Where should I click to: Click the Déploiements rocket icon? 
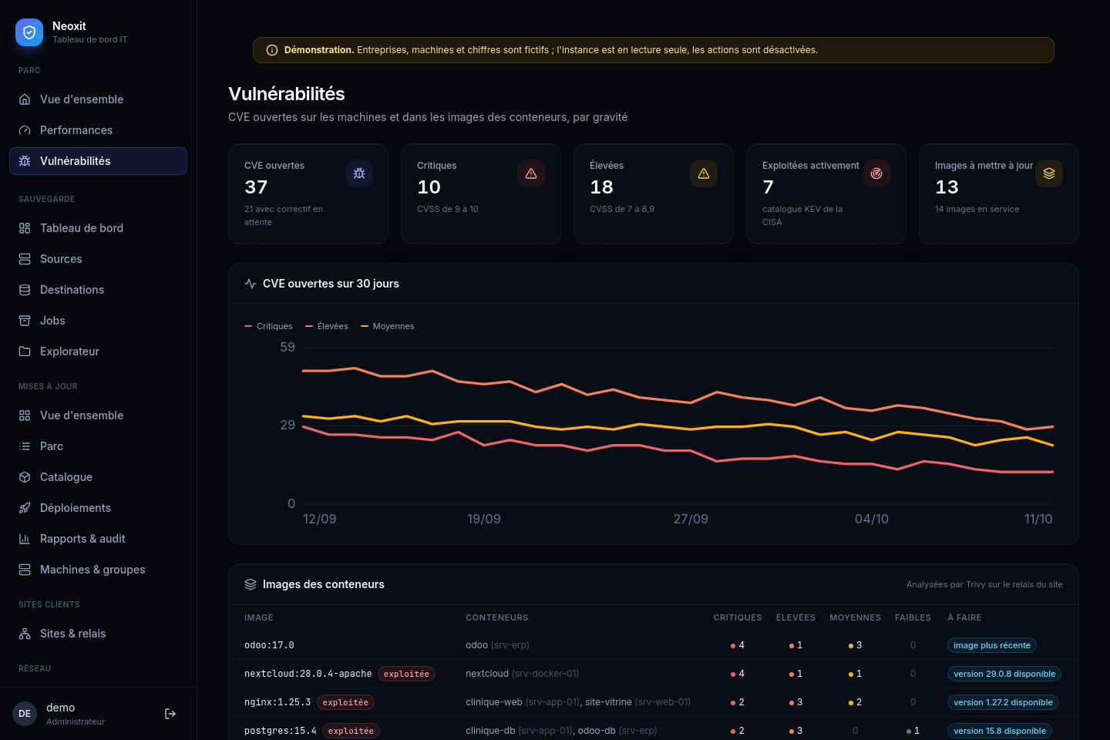point(25,508)
